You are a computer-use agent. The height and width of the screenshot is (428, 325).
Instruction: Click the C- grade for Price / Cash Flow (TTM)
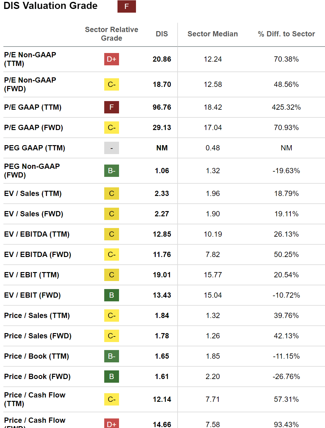coord(111,399)
